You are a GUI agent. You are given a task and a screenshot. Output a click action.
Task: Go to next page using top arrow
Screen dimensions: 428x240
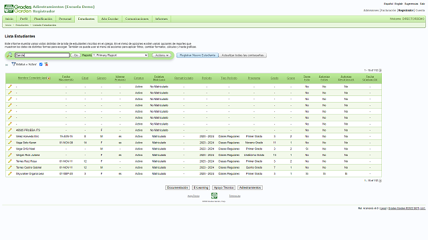tap(381, 71)
